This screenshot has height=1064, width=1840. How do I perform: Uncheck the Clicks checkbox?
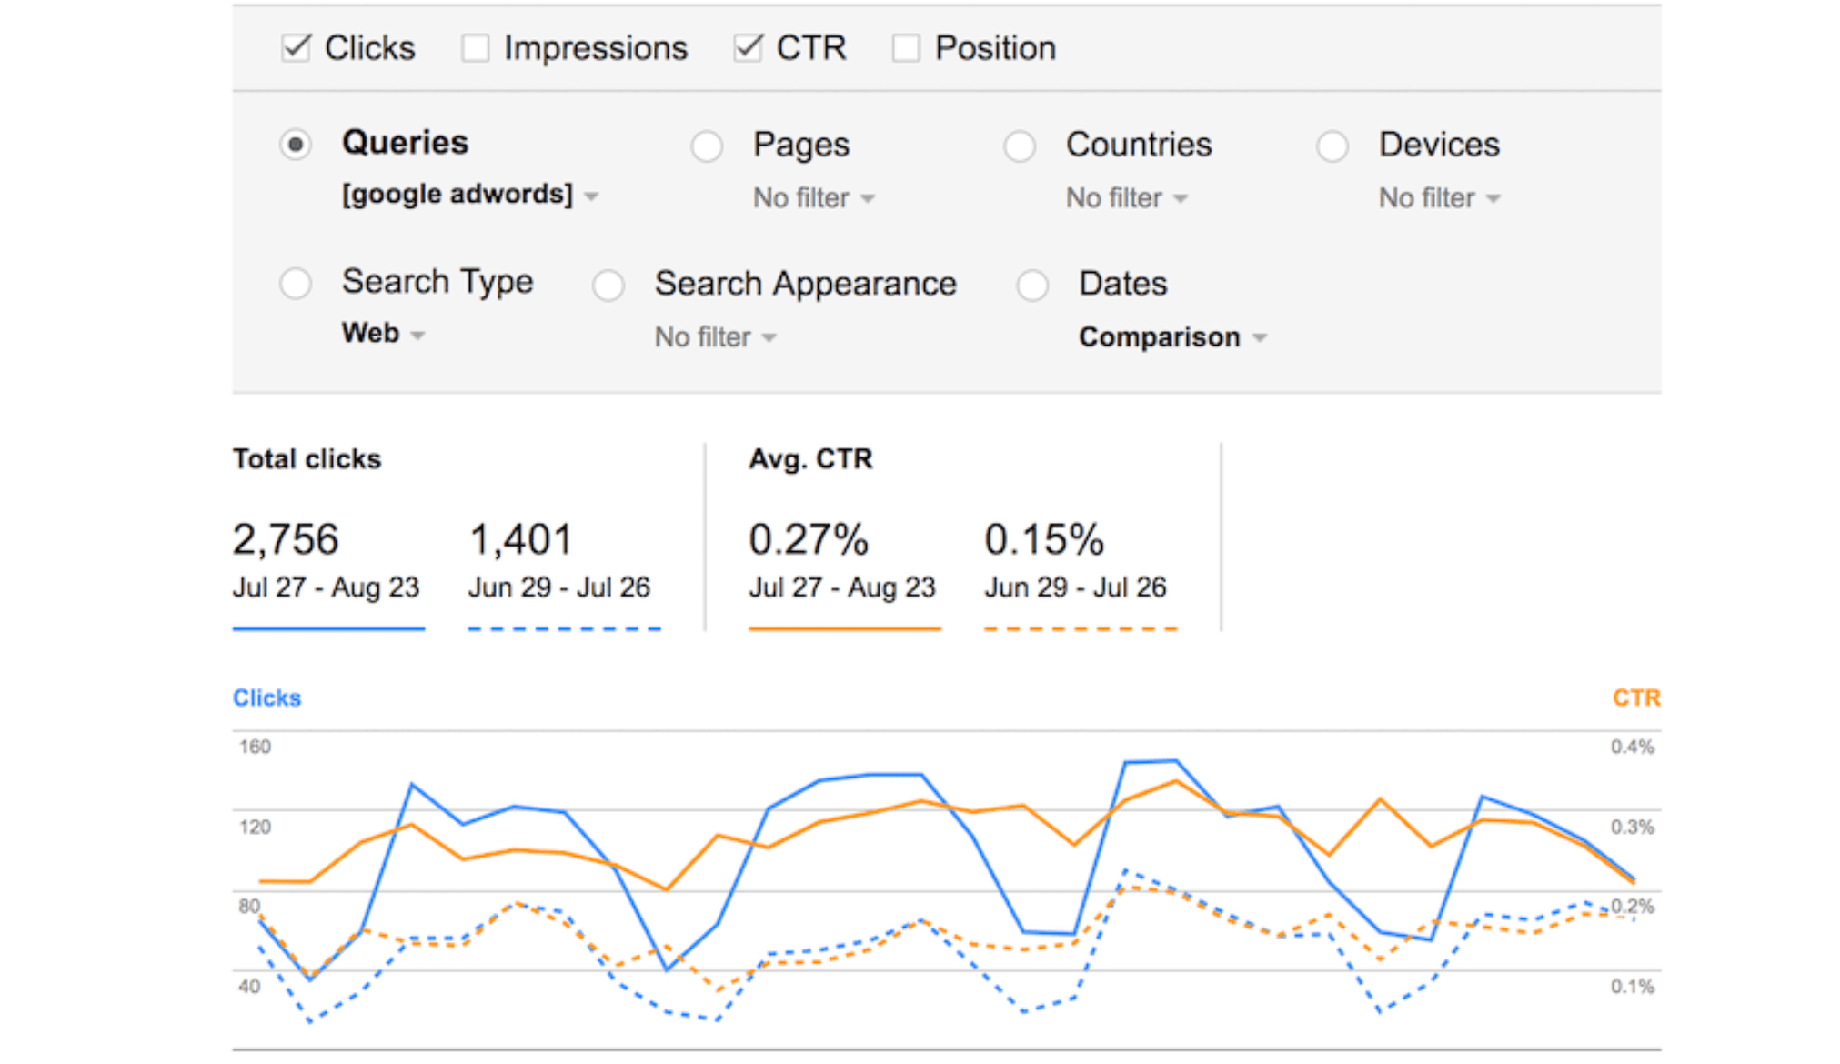click(296, 47)
